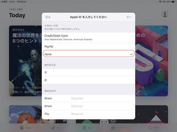Tap the Apple ID を入力してください title
The image size is (177, 132).
[x=88, y=17]
